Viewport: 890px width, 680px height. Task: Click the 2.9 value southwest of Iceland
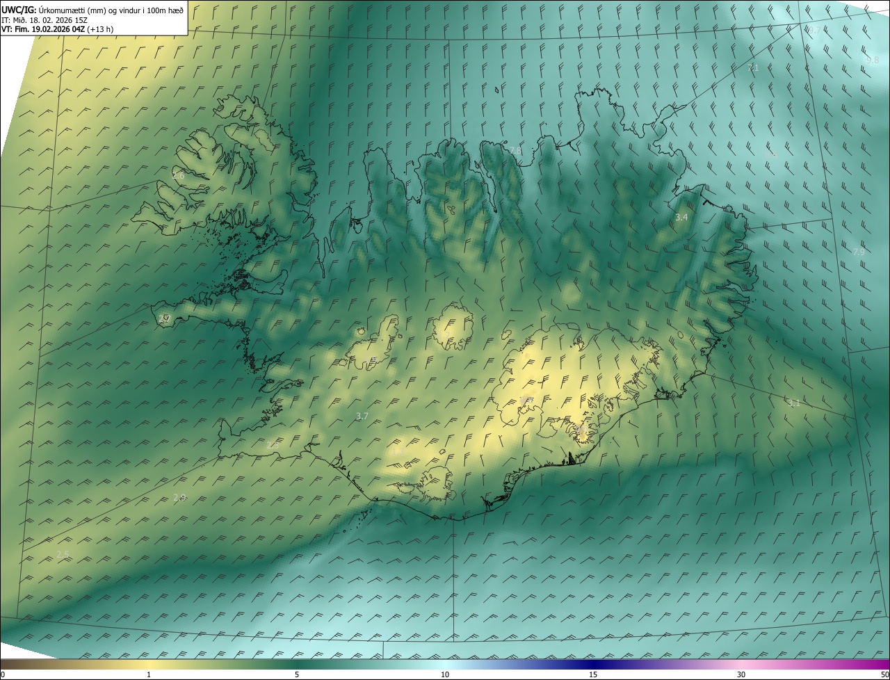[179, 497]
